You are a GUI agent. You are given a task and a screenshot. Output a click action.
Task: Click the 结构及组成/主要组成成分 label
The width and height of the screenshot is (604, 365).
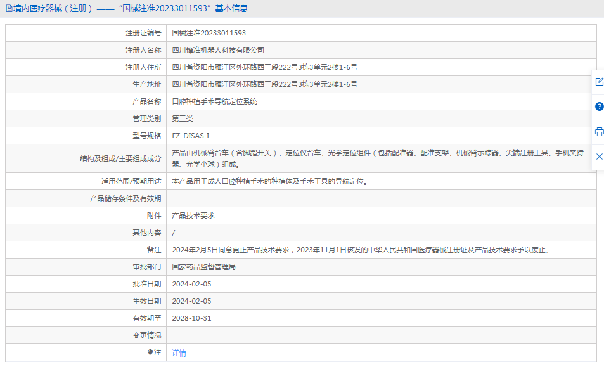(120, 158)
